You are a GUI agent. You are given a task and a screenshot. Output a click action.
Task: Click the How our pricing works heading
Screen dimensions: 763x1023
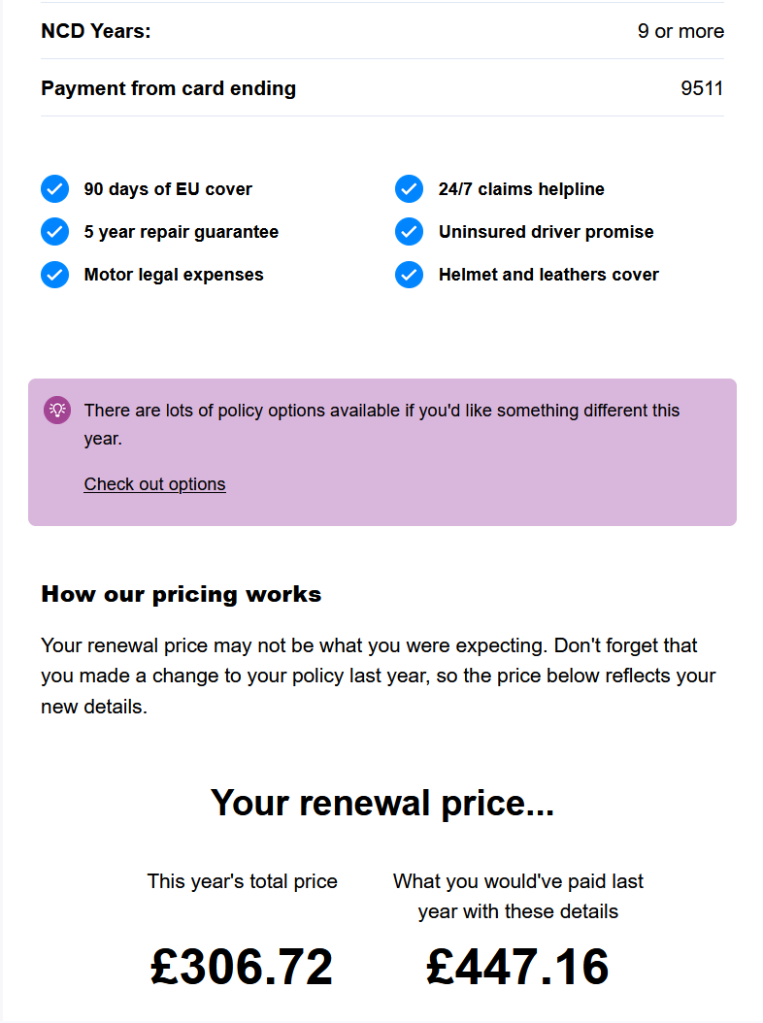click(x=181, y=594)
